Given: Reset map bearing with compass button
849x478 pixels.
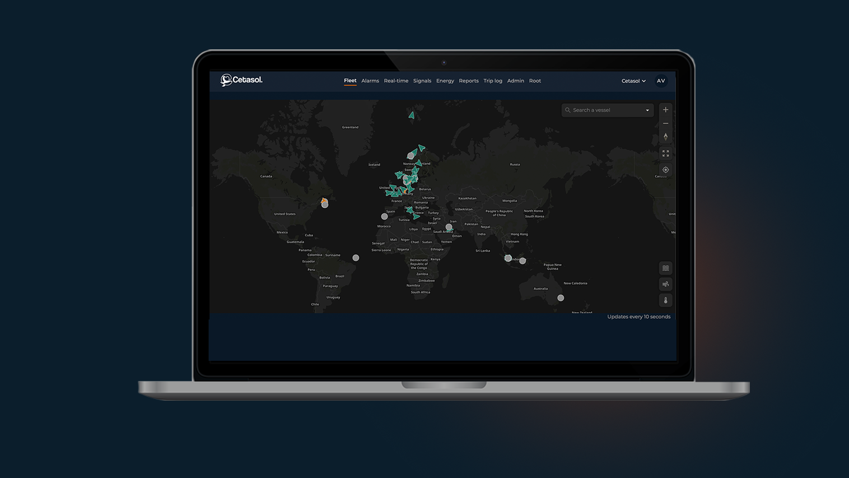Looking at the screenshot, I should point(665,137).
